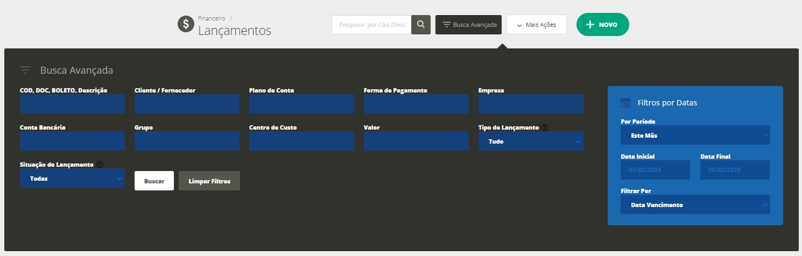Click the magnifying glass search icon
Screen dimensions: 802x256
pyautogui.click(x=421, y=25)
